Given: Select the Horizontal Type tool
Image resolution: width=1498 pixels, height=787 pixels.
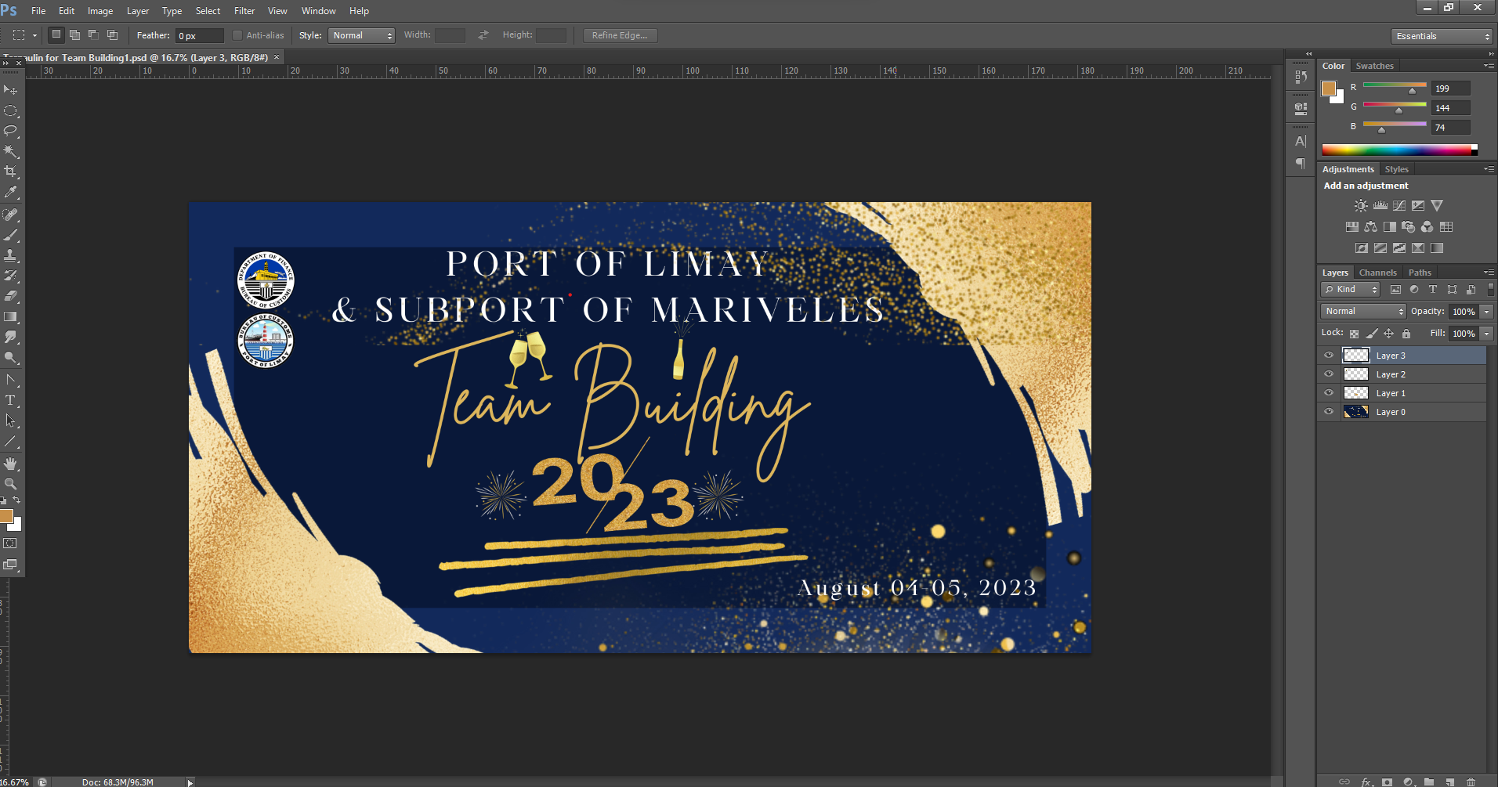Looking at the screenshot, I should (x=10, y=400).
